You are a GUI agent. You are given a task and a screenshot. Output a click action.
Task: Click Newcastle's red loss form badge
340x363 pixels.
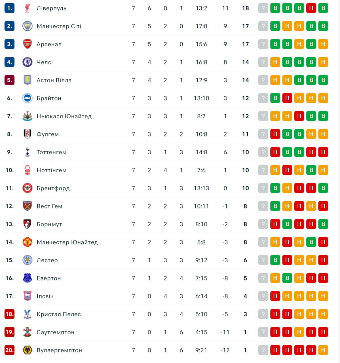(299, 116)
